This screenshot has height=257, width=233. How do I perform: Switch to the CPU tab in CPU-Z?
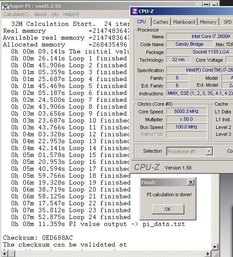141,22
